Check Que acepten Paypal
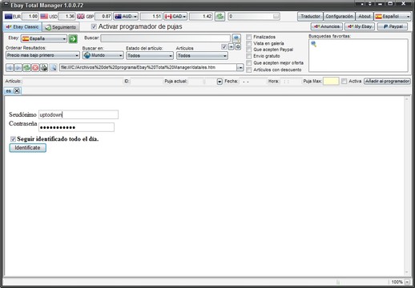 tap(249, 50)
